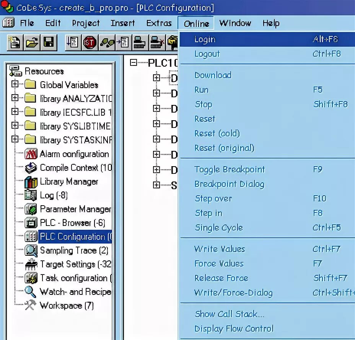This screenshot has width=355, height=340.
Task: Open the Window menu
Action: (x=235, y=23)
